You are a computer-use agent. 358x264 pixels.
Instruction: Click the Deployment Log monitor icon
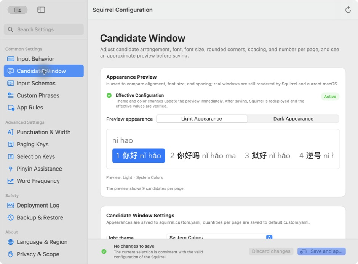(x=11, y=205)
